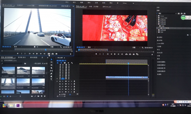Open Program monitor resolution 完整 dropdown
The width and height of the screenshot is (191, 114).
coord(136,47)
